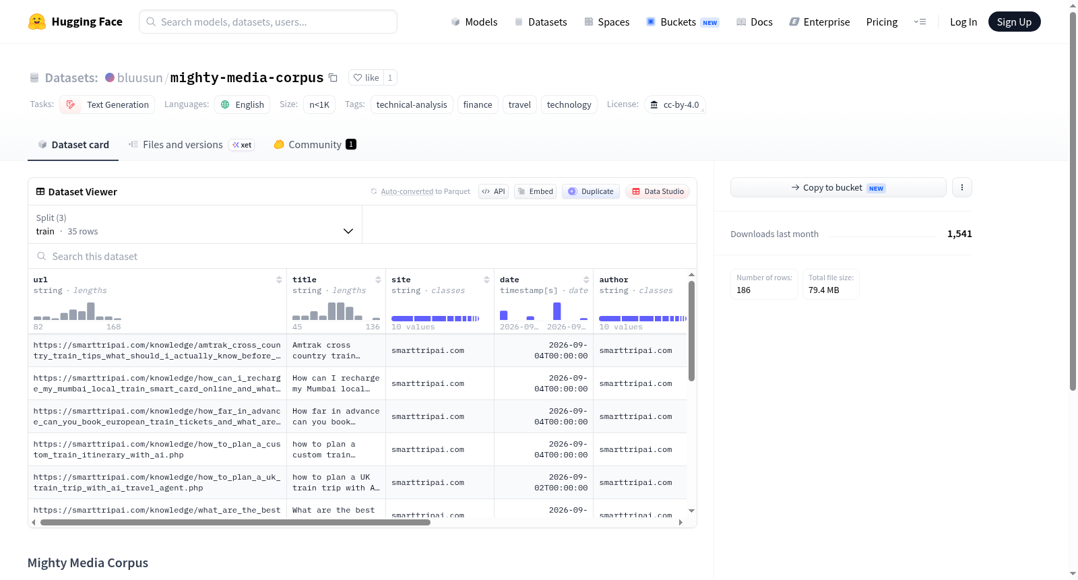Click the bluusun user avatar icon

[110, 77]
